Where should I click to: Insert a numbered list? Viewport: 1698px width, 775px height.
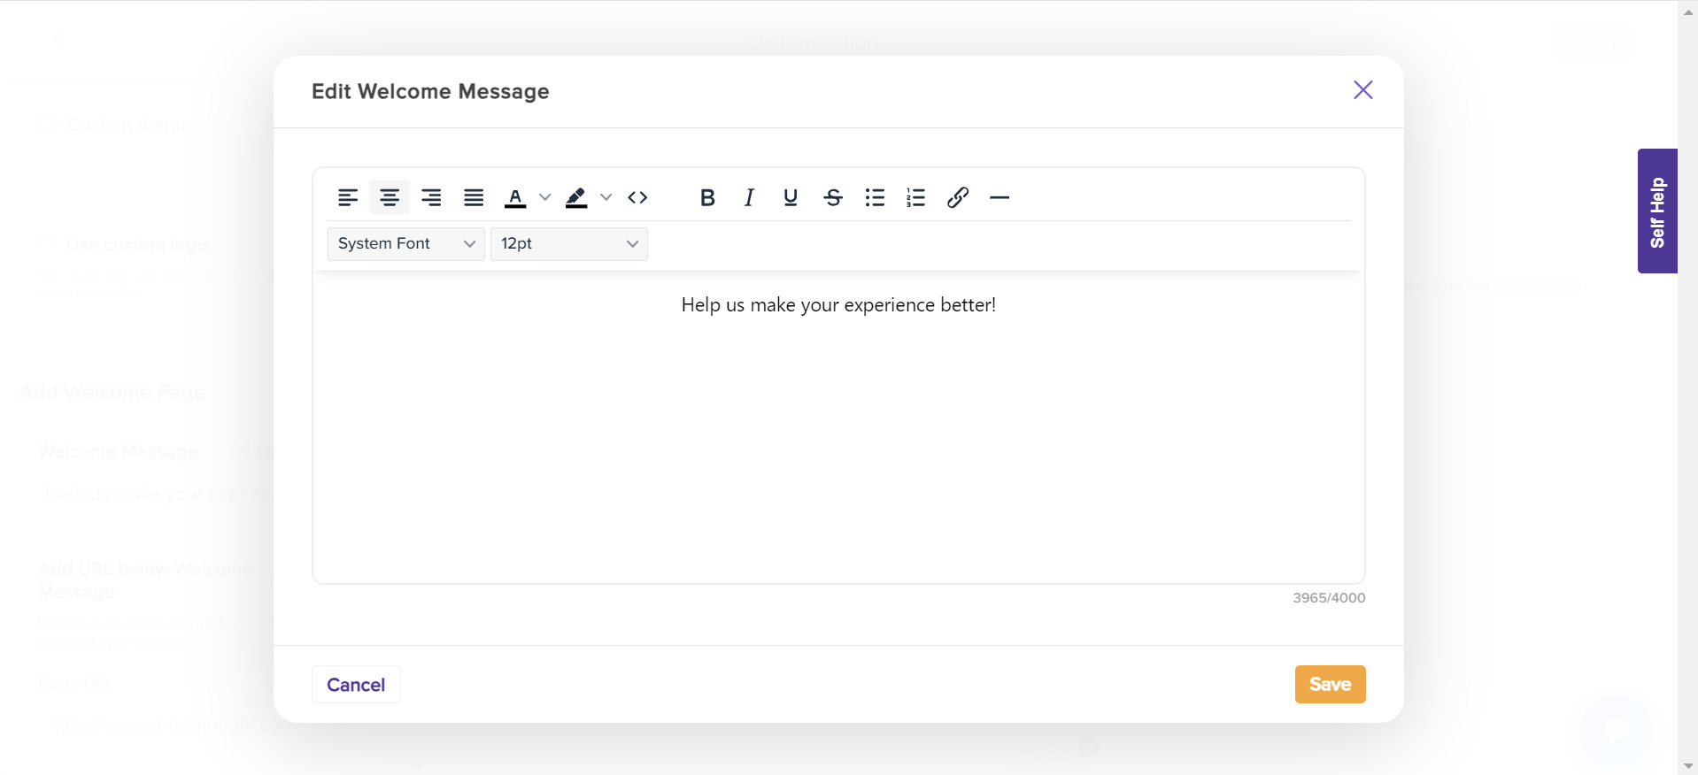[916, 197]
